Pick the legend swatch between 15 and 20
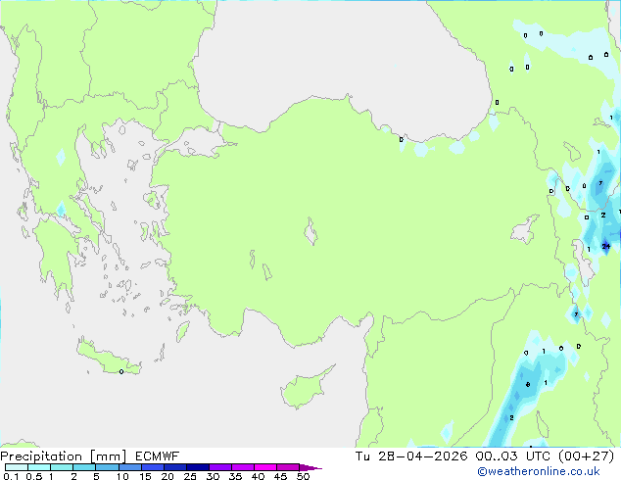The image size is (621, 480). (153, 467)
